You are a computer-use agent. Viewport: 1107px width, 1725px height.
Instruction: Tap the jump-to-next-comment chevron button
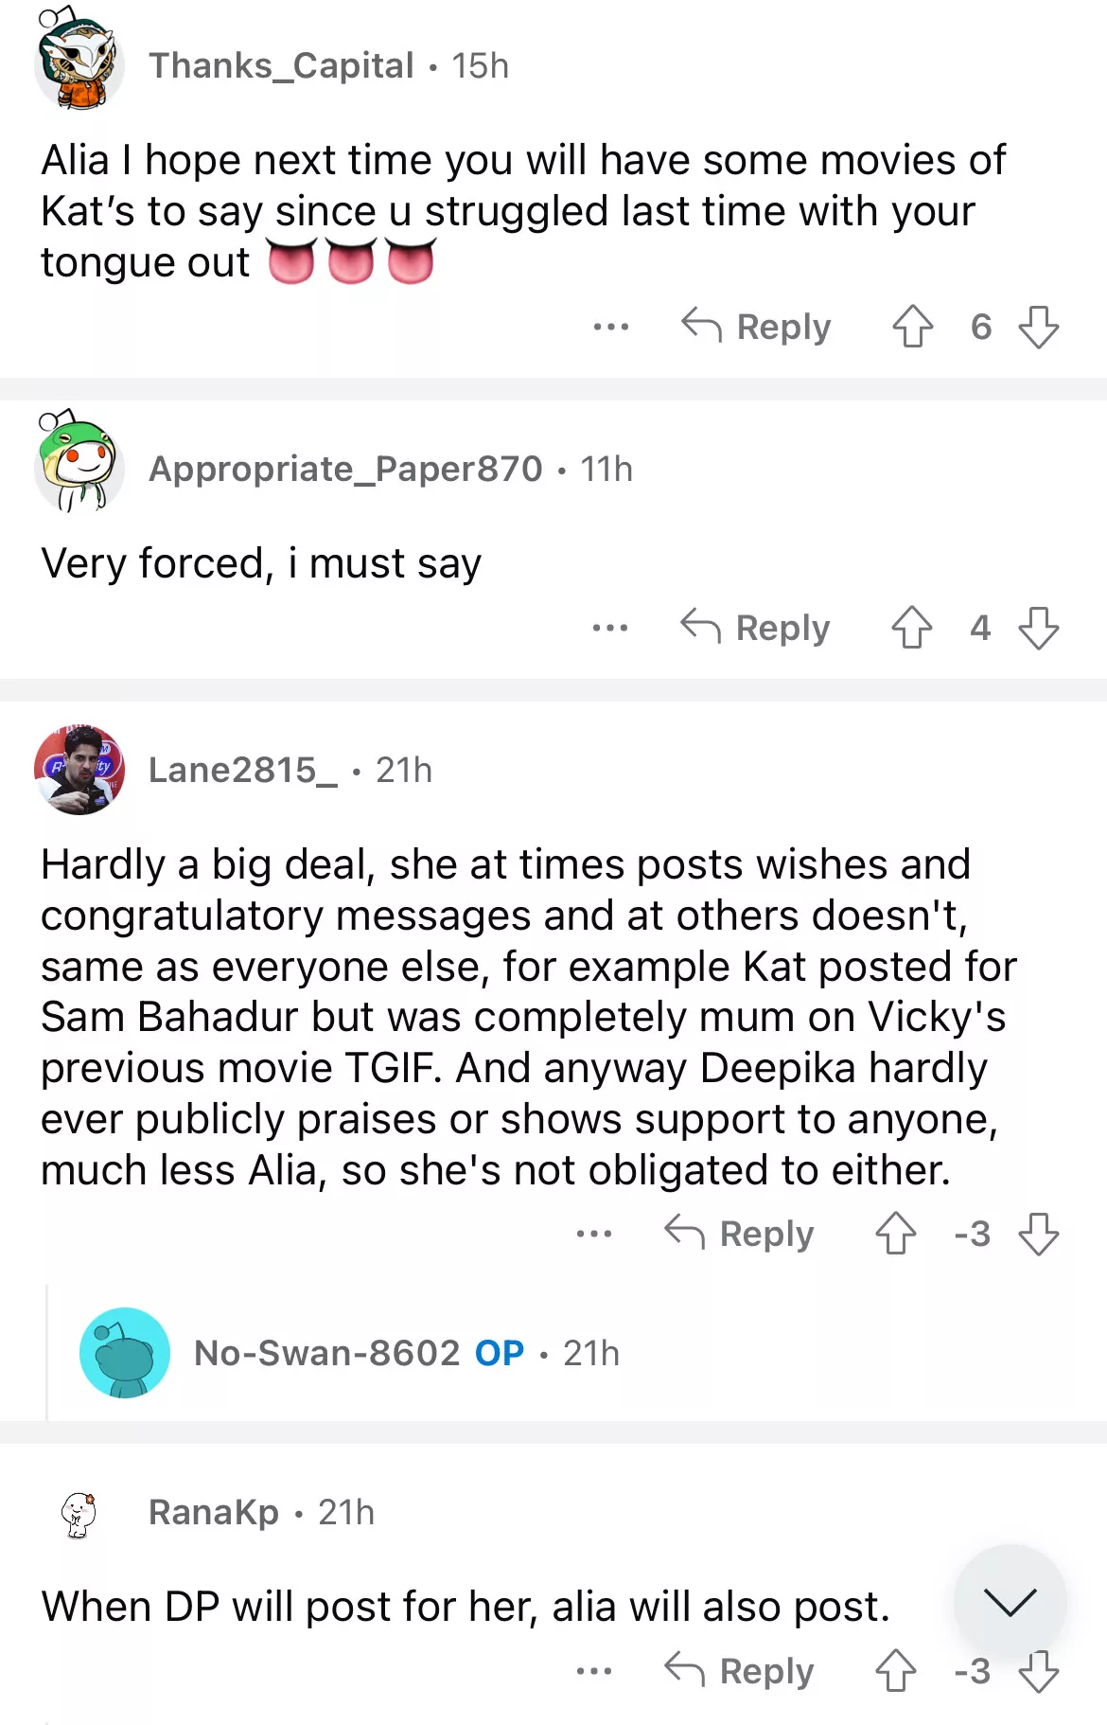pyautogui.click(x=1010, y=1601)
